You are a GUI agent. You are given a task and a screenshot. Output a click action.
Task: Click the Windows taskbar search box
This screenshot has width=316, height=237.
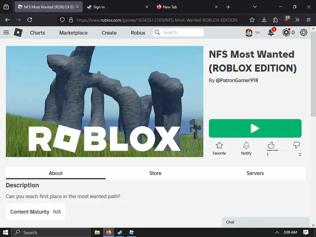pos(51,232)
